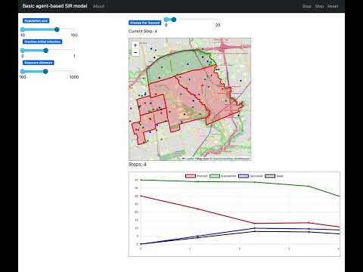Toggle the green susceptible legend swatch
Viewport: 363px width, 272px height.
pos(215,176)
